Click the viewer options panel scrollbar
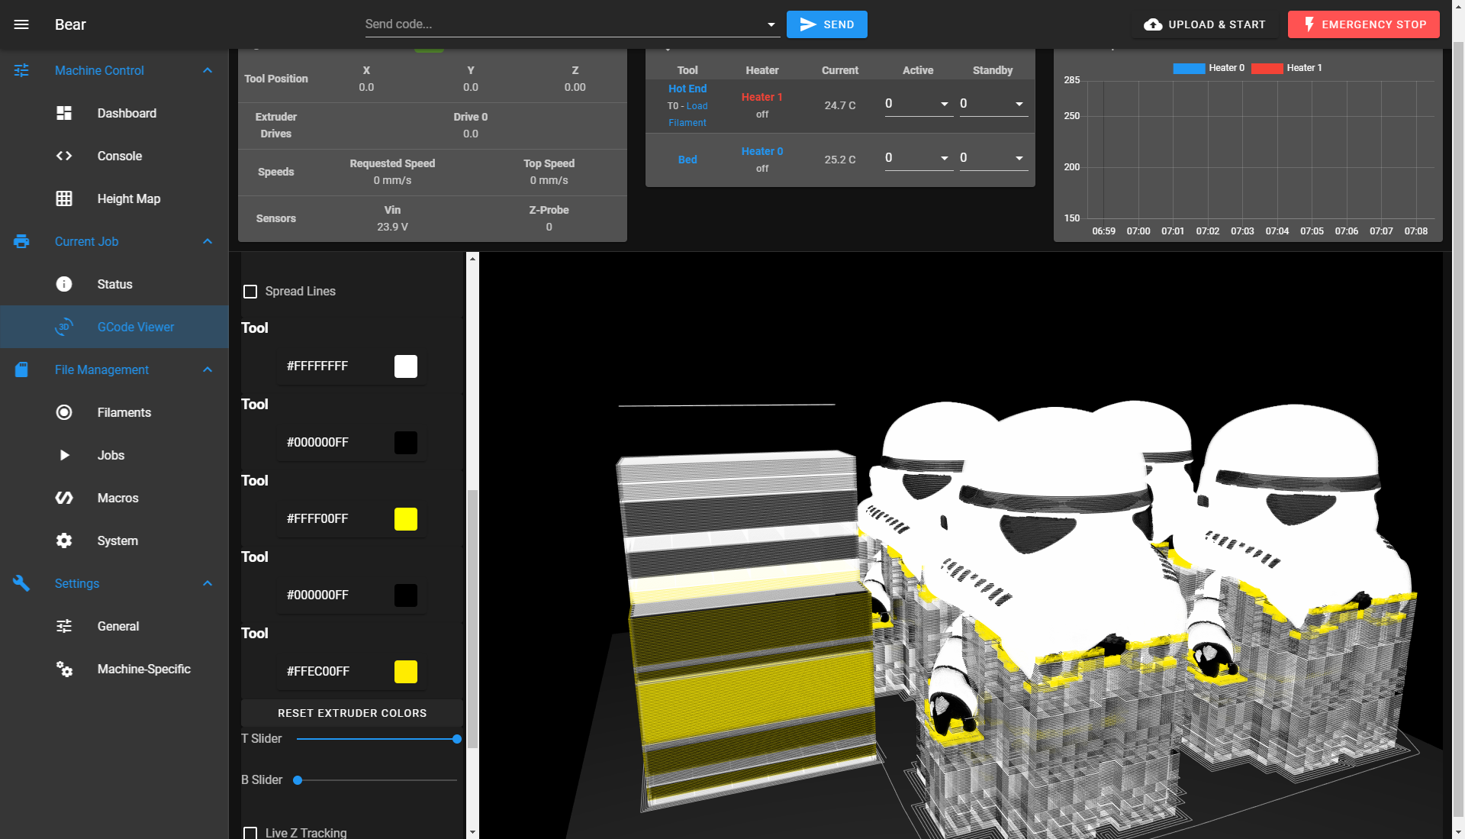The height and width of the screenshot is (839, 1465). pyautogui.click(x=472, y=618)
